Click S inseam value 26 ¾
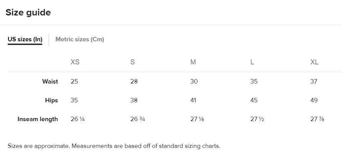The width and height of the screenshot is (342, 160). coord(138,119)
